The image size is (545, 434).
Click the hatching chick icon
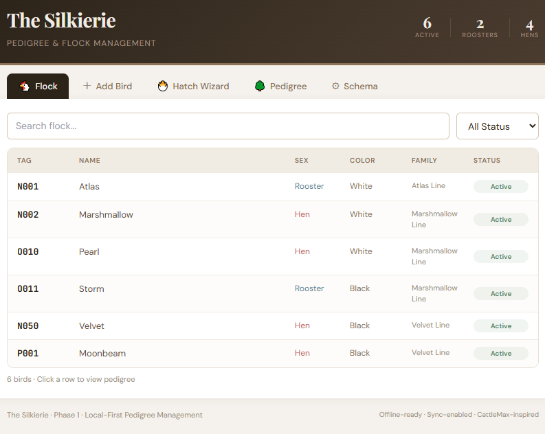pos(163,86)
